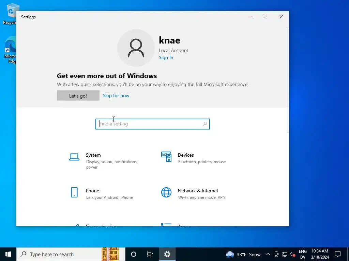Click the film-strip search highlight on taskbar
This screenshot has height=261, width=349.
coord(110,254)
